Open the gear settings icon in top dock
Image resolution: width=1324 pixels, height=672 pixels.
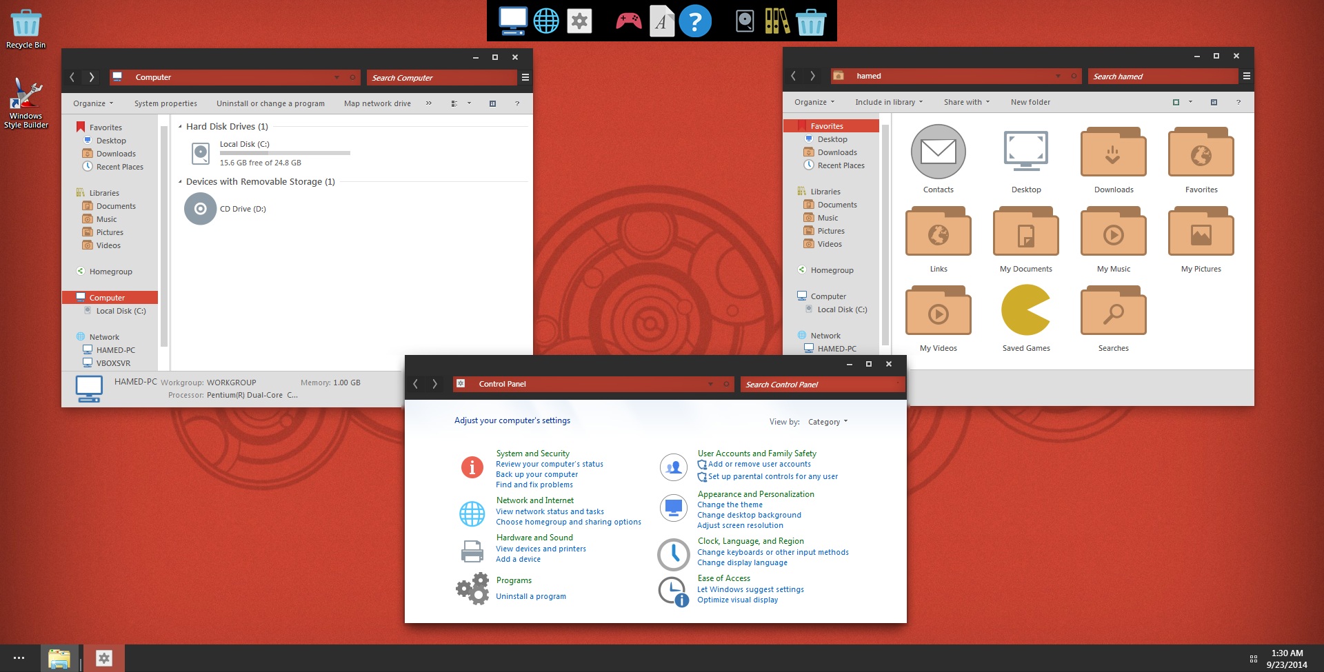(x=579, y=21)
